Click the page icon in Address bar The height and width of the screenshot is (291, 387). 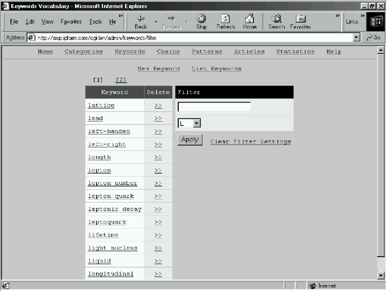pyautogui.click(x=31, y=38)
